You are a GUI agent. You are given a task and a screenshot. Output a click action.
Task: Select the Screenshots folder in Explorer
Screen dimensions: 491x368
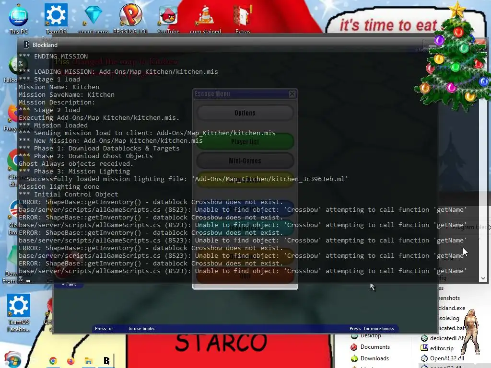(449, 298)
